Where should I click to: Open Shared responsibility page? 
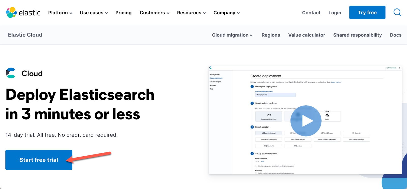tap(357, 35)
